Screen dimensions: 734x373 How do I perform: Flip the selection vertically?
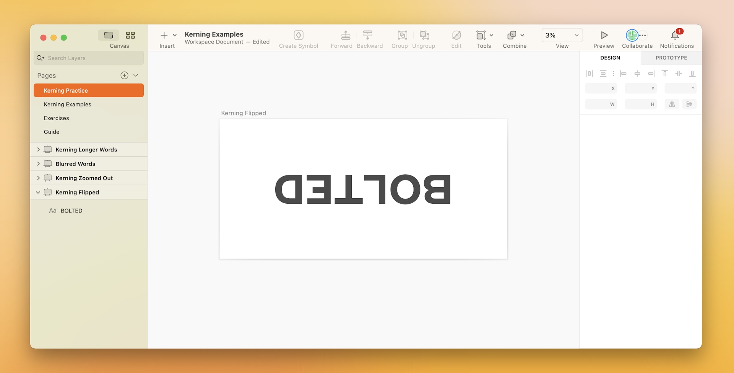[x=690, y=104]
